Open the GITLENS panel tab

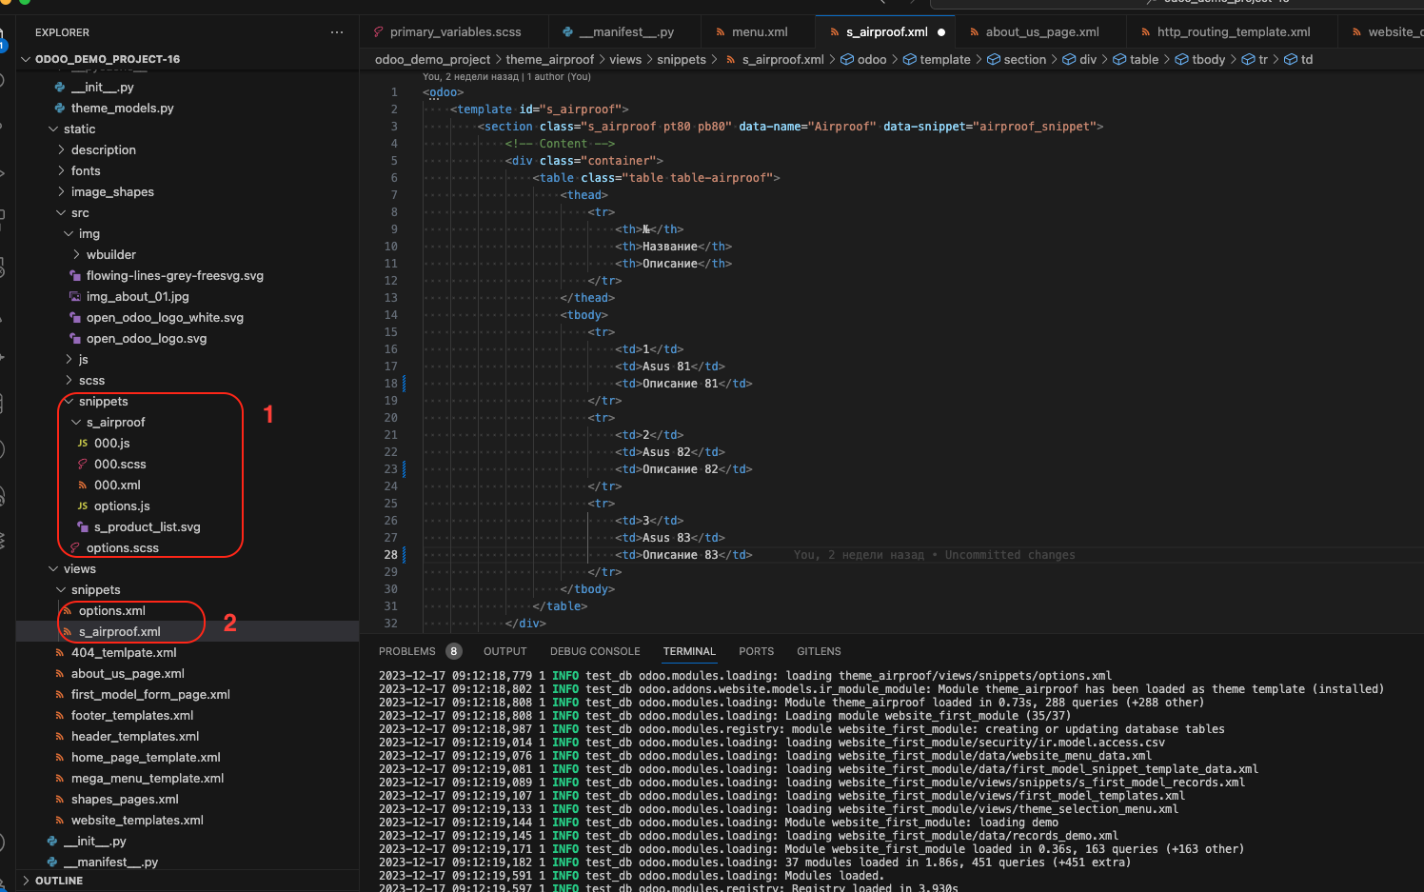click(x=819, y=652)
